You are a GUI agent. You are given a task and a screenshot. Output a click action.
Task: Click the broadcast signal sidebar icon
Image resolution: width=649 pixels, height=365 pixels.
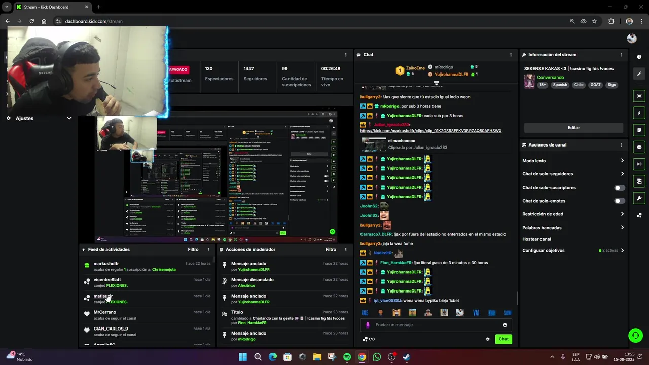pyautogui.click(x=639, y=164)
